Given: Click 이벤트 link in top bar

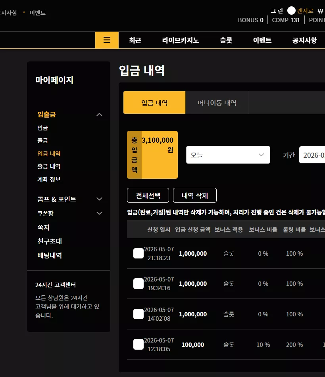Looking at the screenshot, I should 38,13.
